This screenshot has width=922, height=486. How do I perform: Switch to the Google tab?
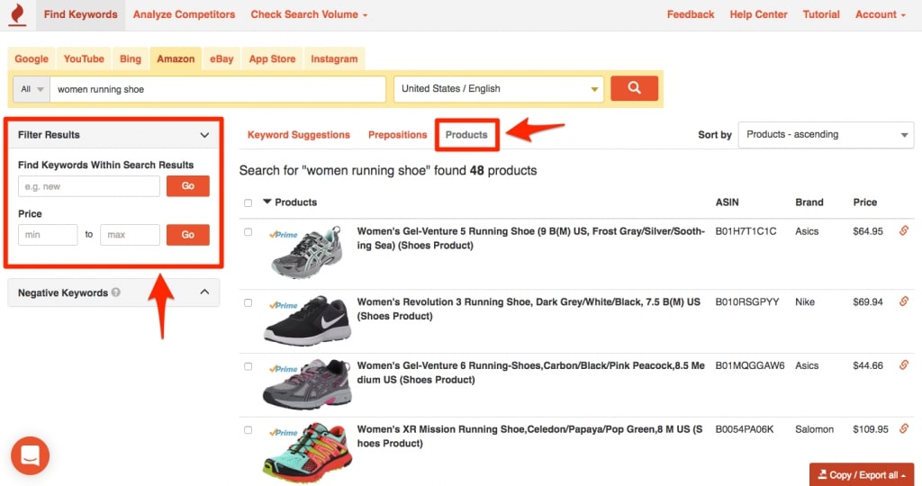32,58
